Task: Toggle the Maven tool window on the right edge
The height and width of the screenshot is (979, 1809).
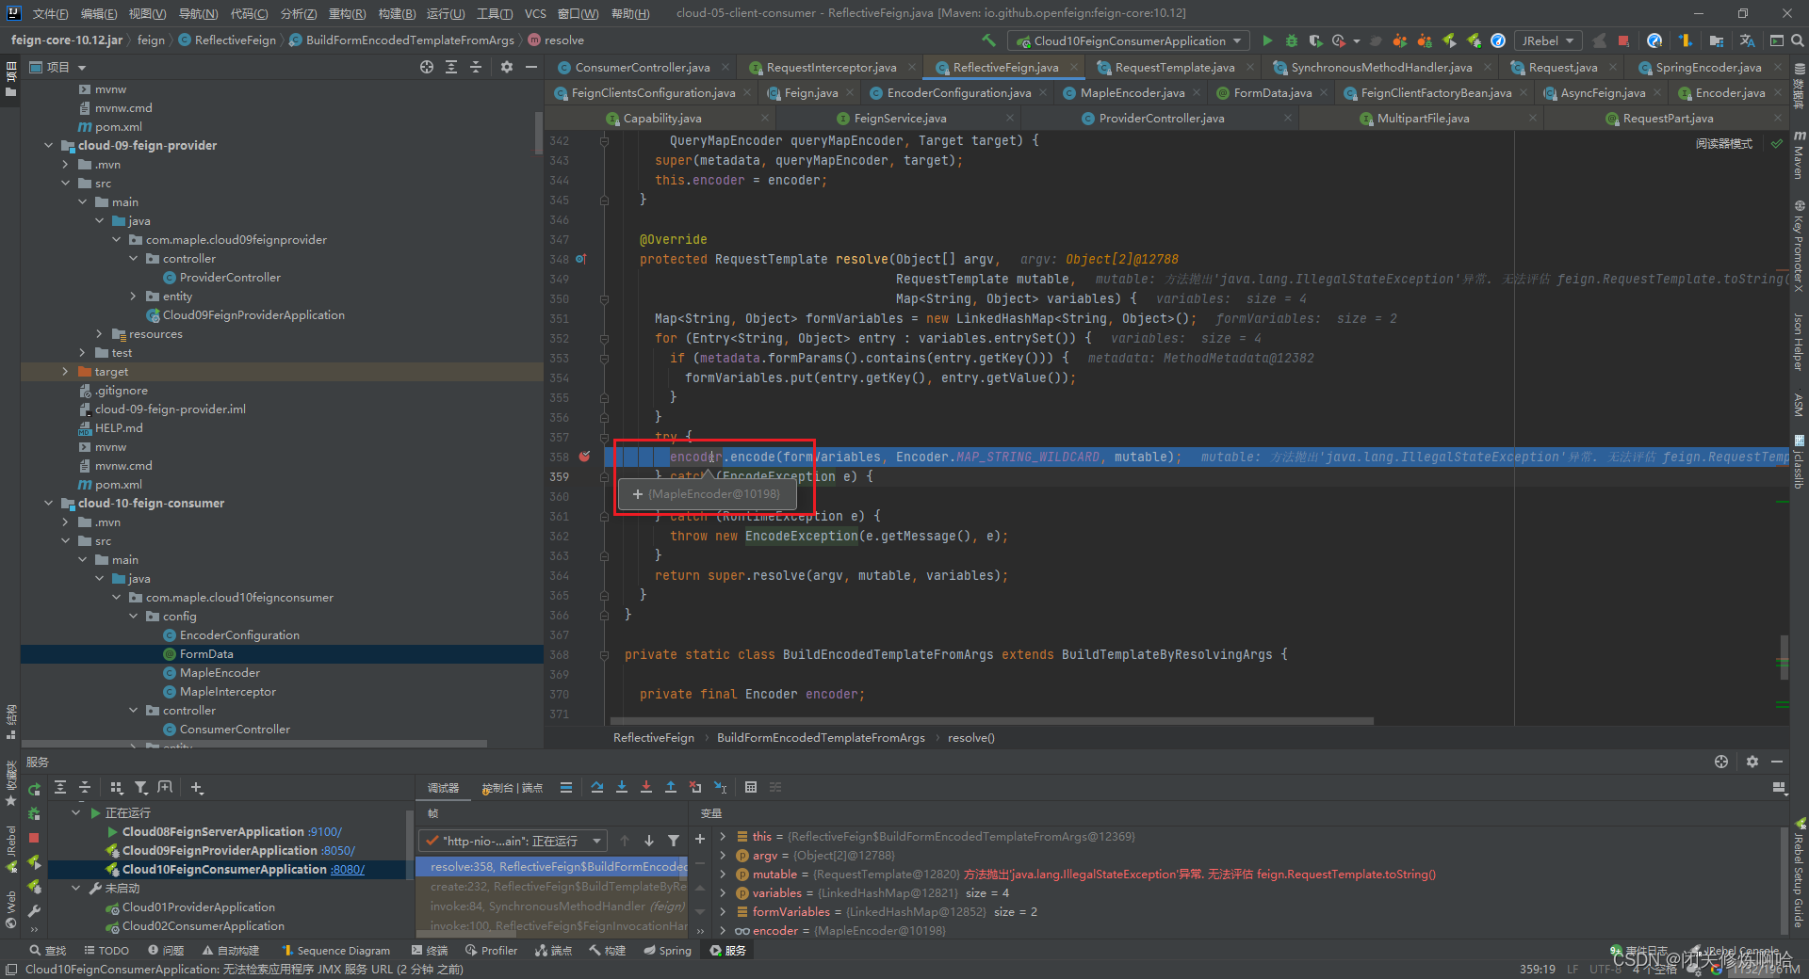Action: tap(1799, 154)
